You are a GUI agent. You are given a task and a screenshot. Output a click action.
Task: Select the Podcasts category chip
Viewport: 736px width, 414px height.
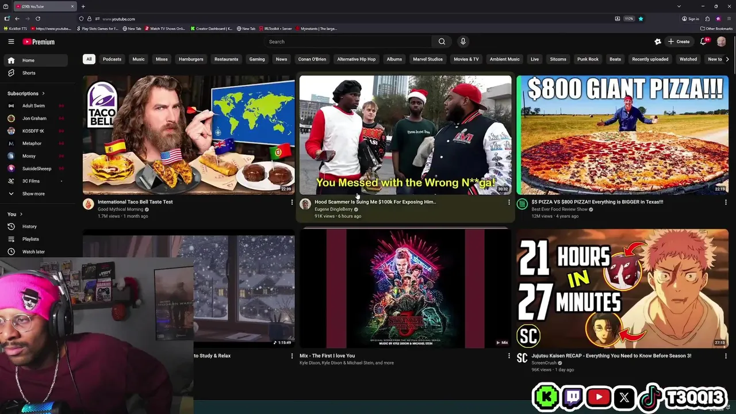click(x=112, y=59)
